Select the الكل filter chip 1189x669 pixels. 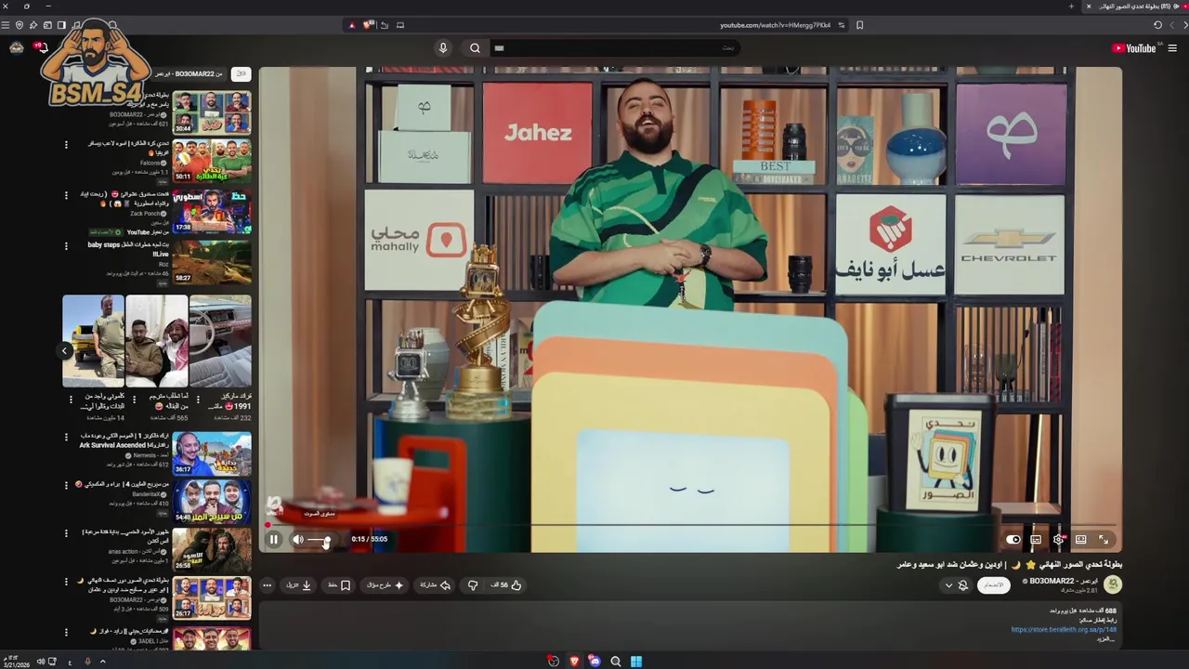[x=241, y=73]
